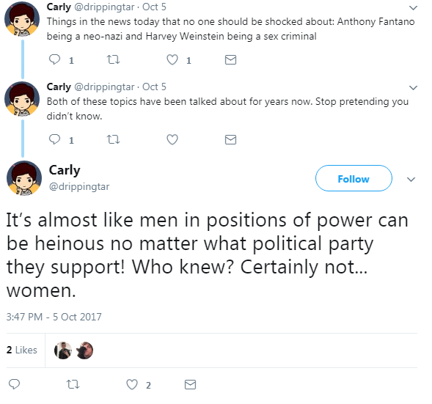Retweet the first tweet about Weinstein
Viewport: 432px width, 404px height.
coord(113,59)
